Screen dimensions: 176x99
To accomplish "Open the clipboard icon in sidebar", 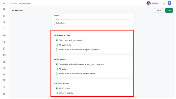I will coord(4,68).
